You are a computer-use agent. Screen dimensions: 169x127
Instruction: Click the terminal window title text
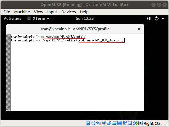[75, 29]
